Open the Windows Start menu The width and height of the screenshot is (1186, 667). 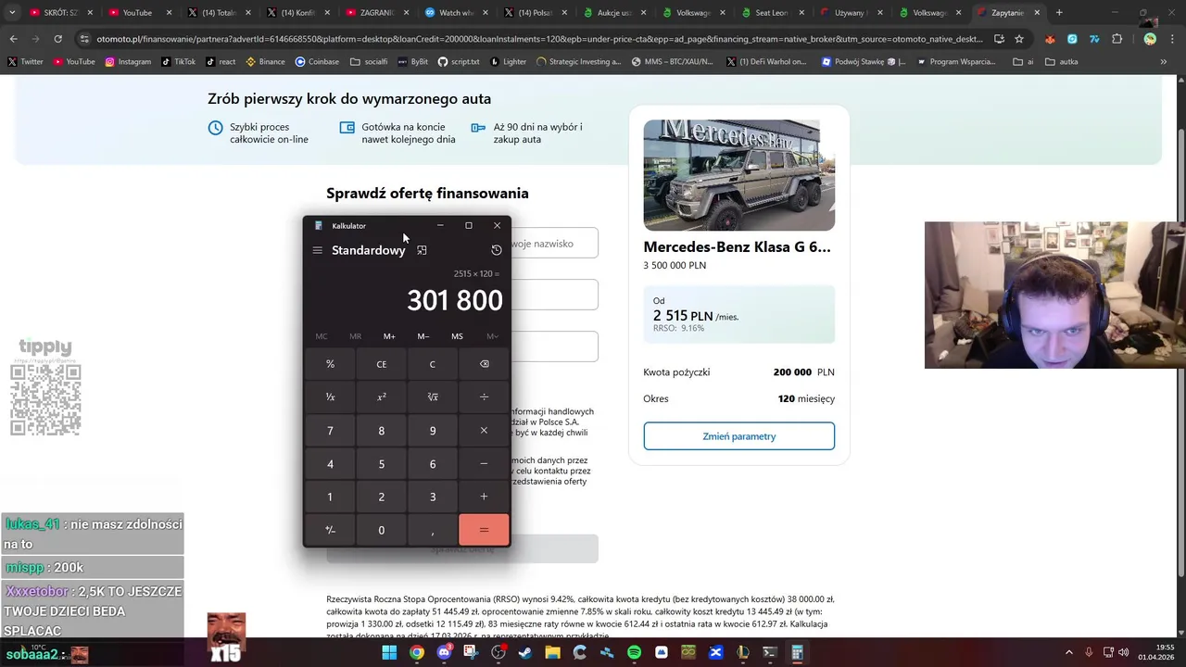point(389,653)
